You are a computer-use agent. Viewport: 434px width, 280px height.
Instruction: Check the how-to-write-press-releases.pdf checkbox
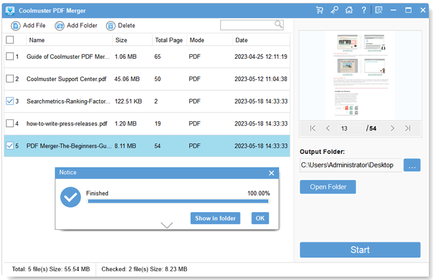click(10, 123)
